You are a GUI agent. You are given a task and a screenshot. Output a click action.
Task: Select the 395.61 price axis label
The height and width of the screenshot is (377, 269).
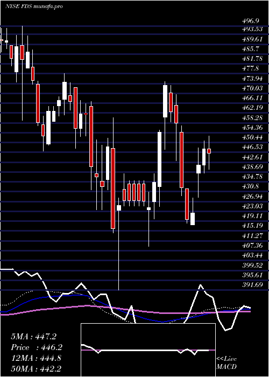coord(253,275)
